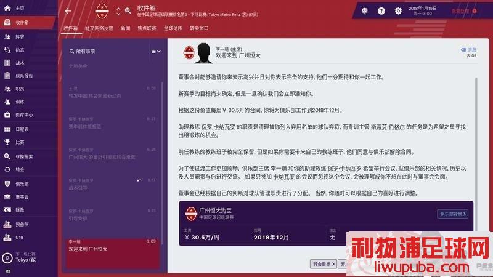This screenshot has width=493, height=277.
Task: Click contract expiry 2018年12月
Action: click(x=271, y=238)
